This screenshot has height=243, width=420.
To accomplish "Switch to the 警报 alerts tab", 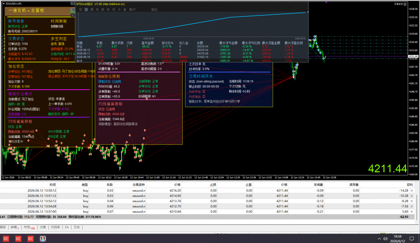I will click(3, 227).
